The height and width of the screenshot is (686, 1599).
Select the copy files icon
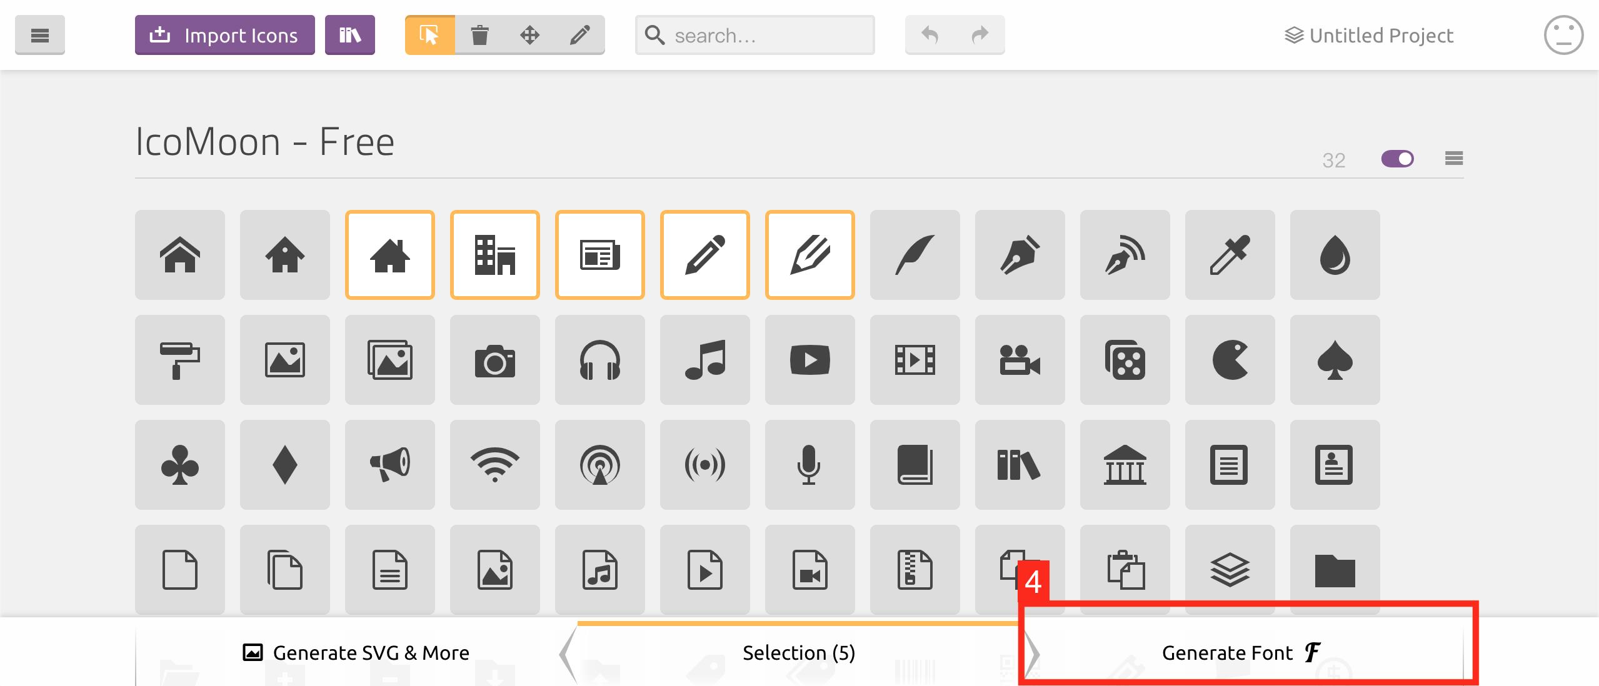point(285,570)
